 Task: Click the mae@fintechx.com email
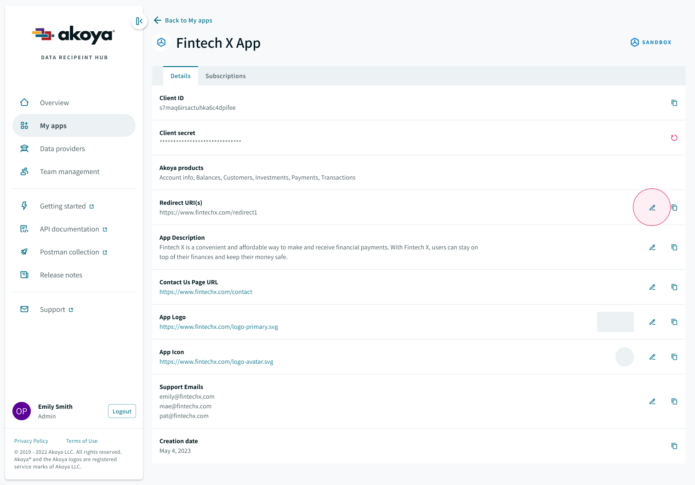pyautogui.click(x=186, y=406)
